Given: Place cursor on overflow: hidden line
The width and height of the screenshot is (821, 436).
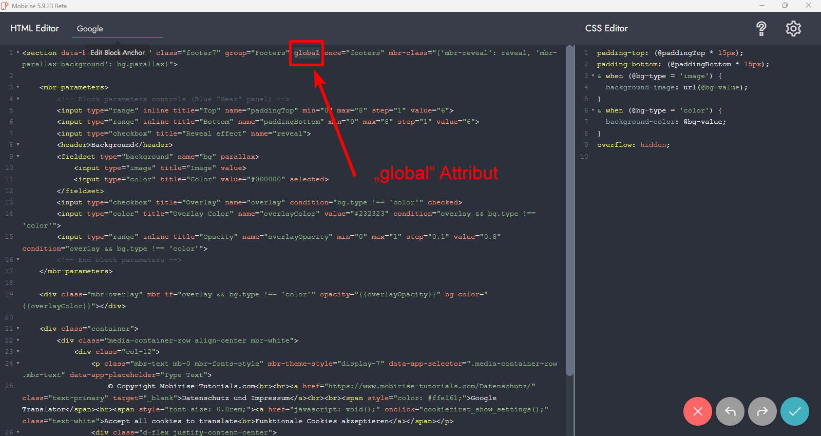Looking at the screenshot, I should pos(633,145).
